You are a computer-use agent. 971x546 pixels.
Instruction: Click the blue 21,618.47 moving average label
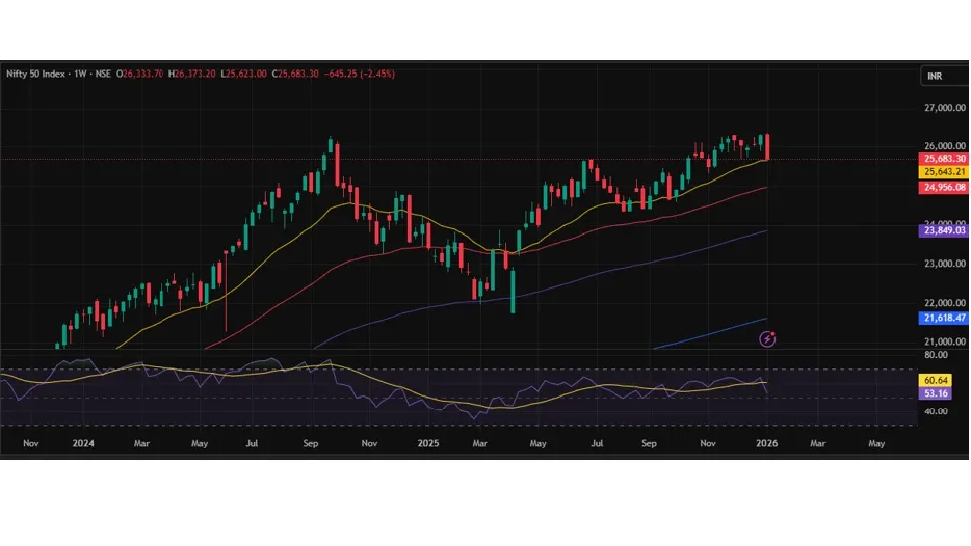coord(944,318)
